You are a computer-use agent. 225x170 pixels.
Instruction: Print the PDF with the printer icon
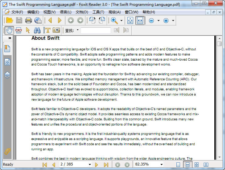(x=28, y=20)
